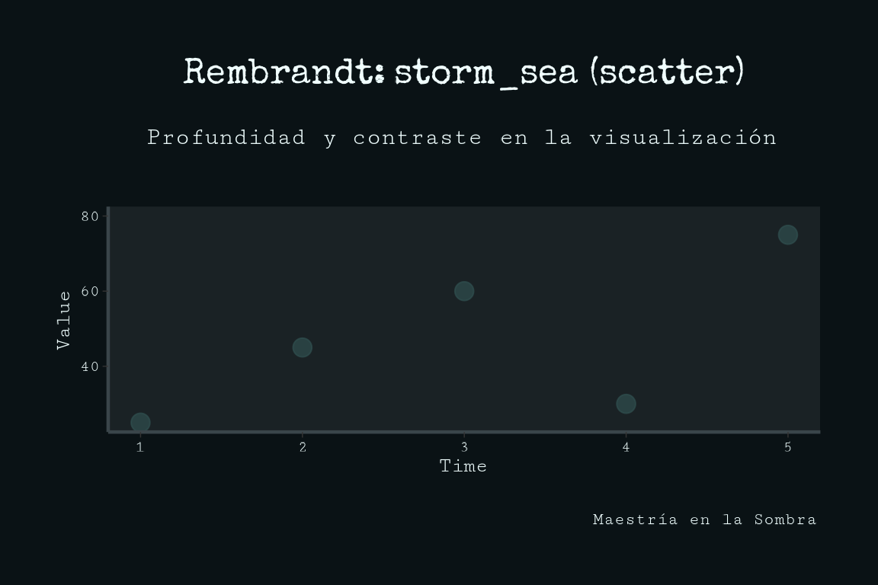Click the x-axis tick label 1

140,446
